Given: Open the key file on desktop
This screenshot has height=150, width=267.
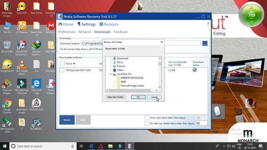Looking at the screenshot, I should [x=36, y=66].
